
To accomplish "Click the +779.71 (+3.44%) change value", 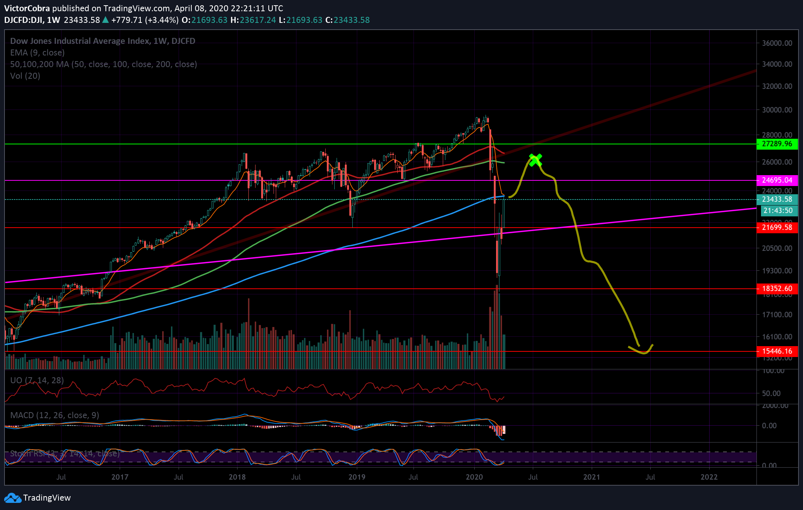I will point(145,20).
